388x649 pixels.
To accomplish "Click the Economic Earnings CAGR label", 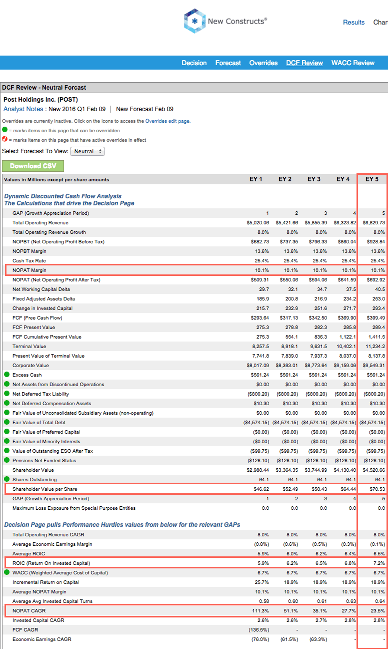I will [x=42, y=639].
